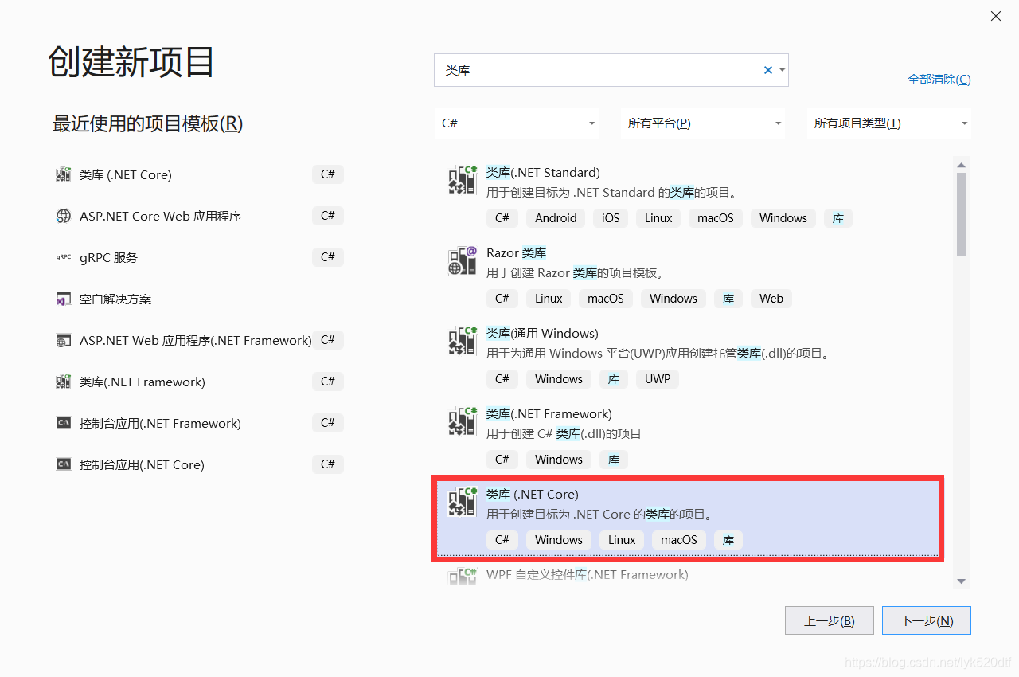Close the create new project dialog
This screenshot has height=677, width=1019.
tap(996, 16)
